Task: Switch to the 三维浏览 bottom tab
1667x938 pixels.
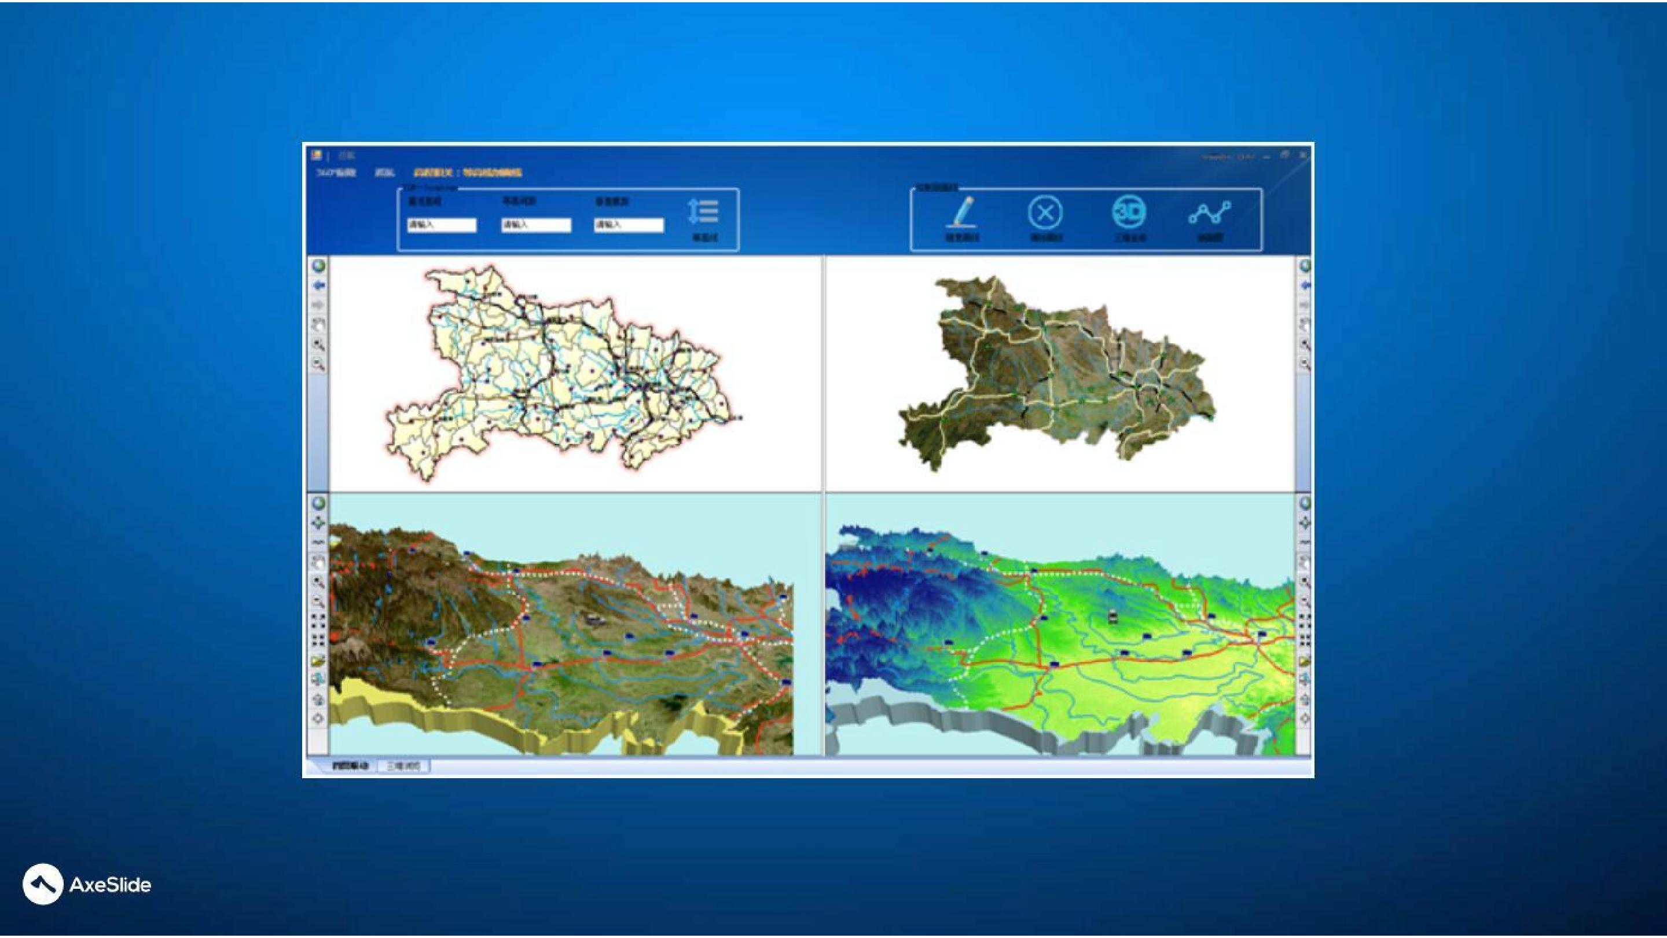Action: pyautogui.click(x=404, y=766)
